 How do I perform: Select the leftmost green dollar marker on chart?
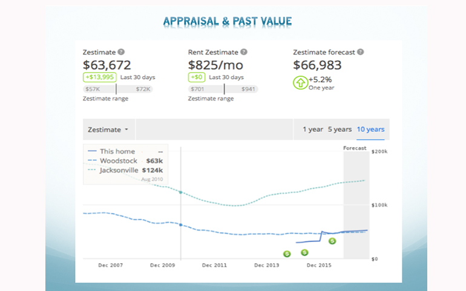[x=287, y=255]
